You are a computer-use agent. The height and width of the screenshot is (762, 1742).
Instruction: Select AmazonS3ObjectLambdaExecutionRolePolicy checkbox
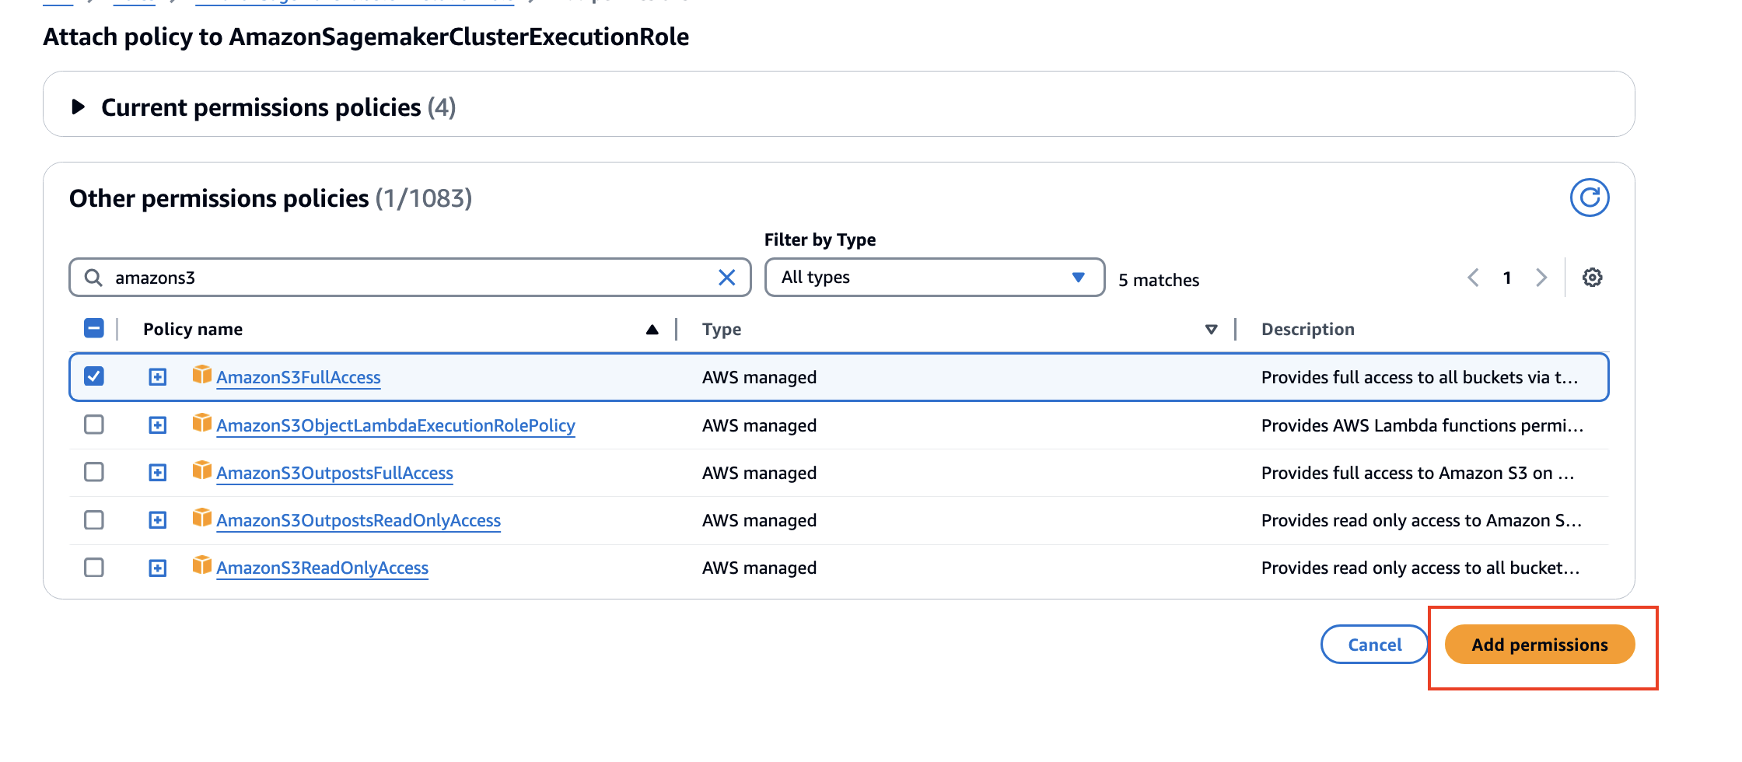tap(94, 425)
